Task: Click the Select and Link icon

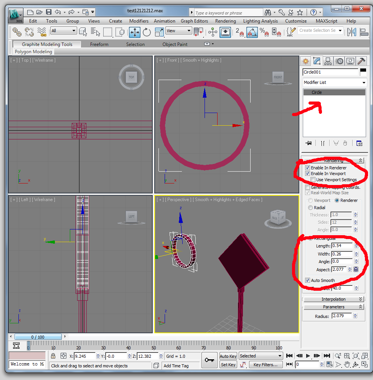Action: (17, 32)
